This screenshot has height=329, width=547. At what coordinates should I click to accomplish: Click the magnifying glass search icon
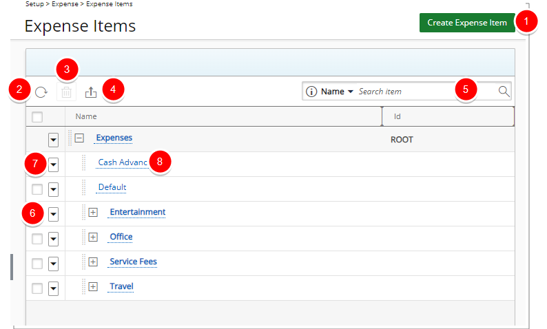point(504,92)
